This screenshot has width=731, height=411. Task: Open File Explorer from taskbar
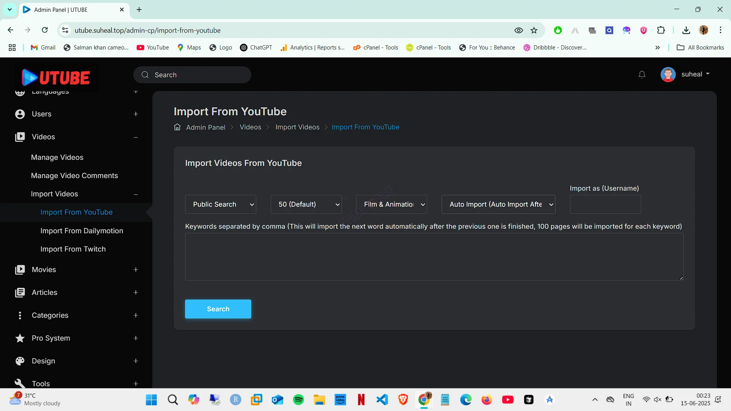(319, 400)
